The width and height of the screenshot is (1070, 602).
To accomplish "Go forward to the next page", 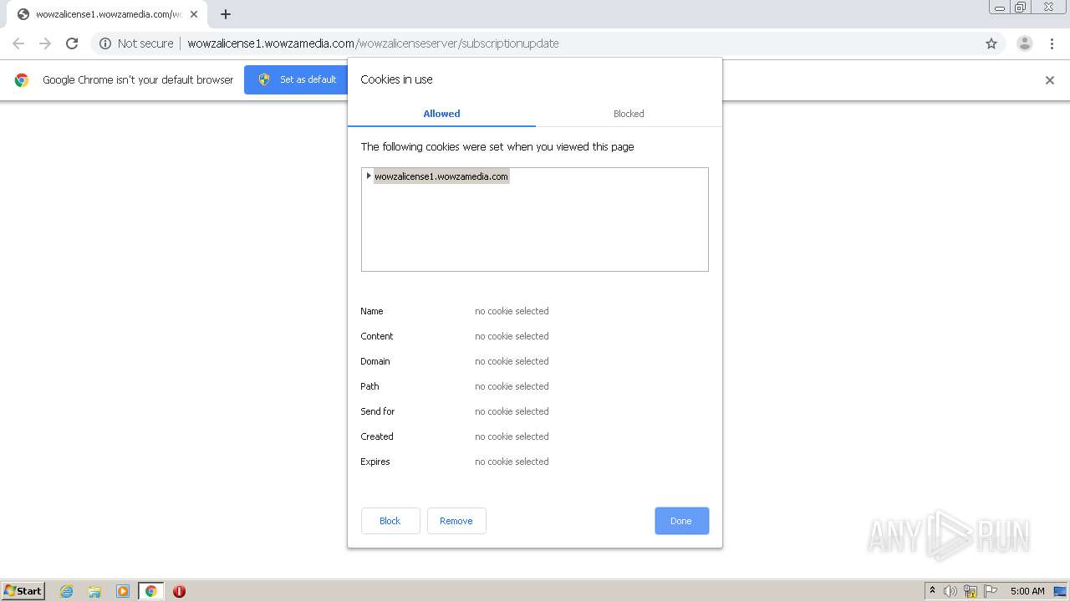I will pyautogui.click(x=45, y=43).
